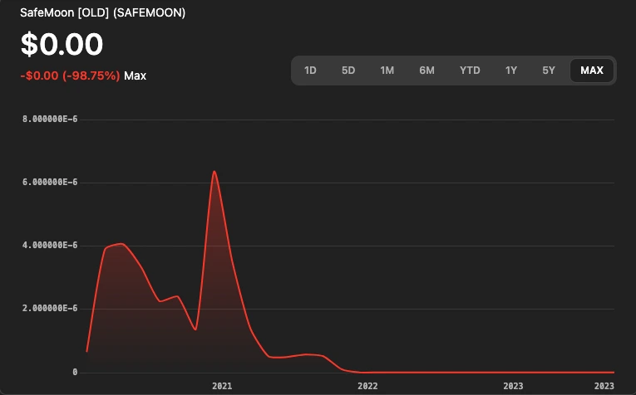Click the highest peak of the price line
The image size is (636, 395).
[214, 172]
